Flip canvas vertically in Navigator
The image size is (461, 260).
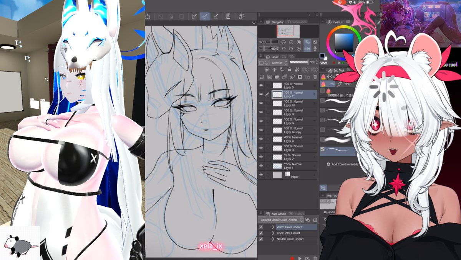[315, 49]
